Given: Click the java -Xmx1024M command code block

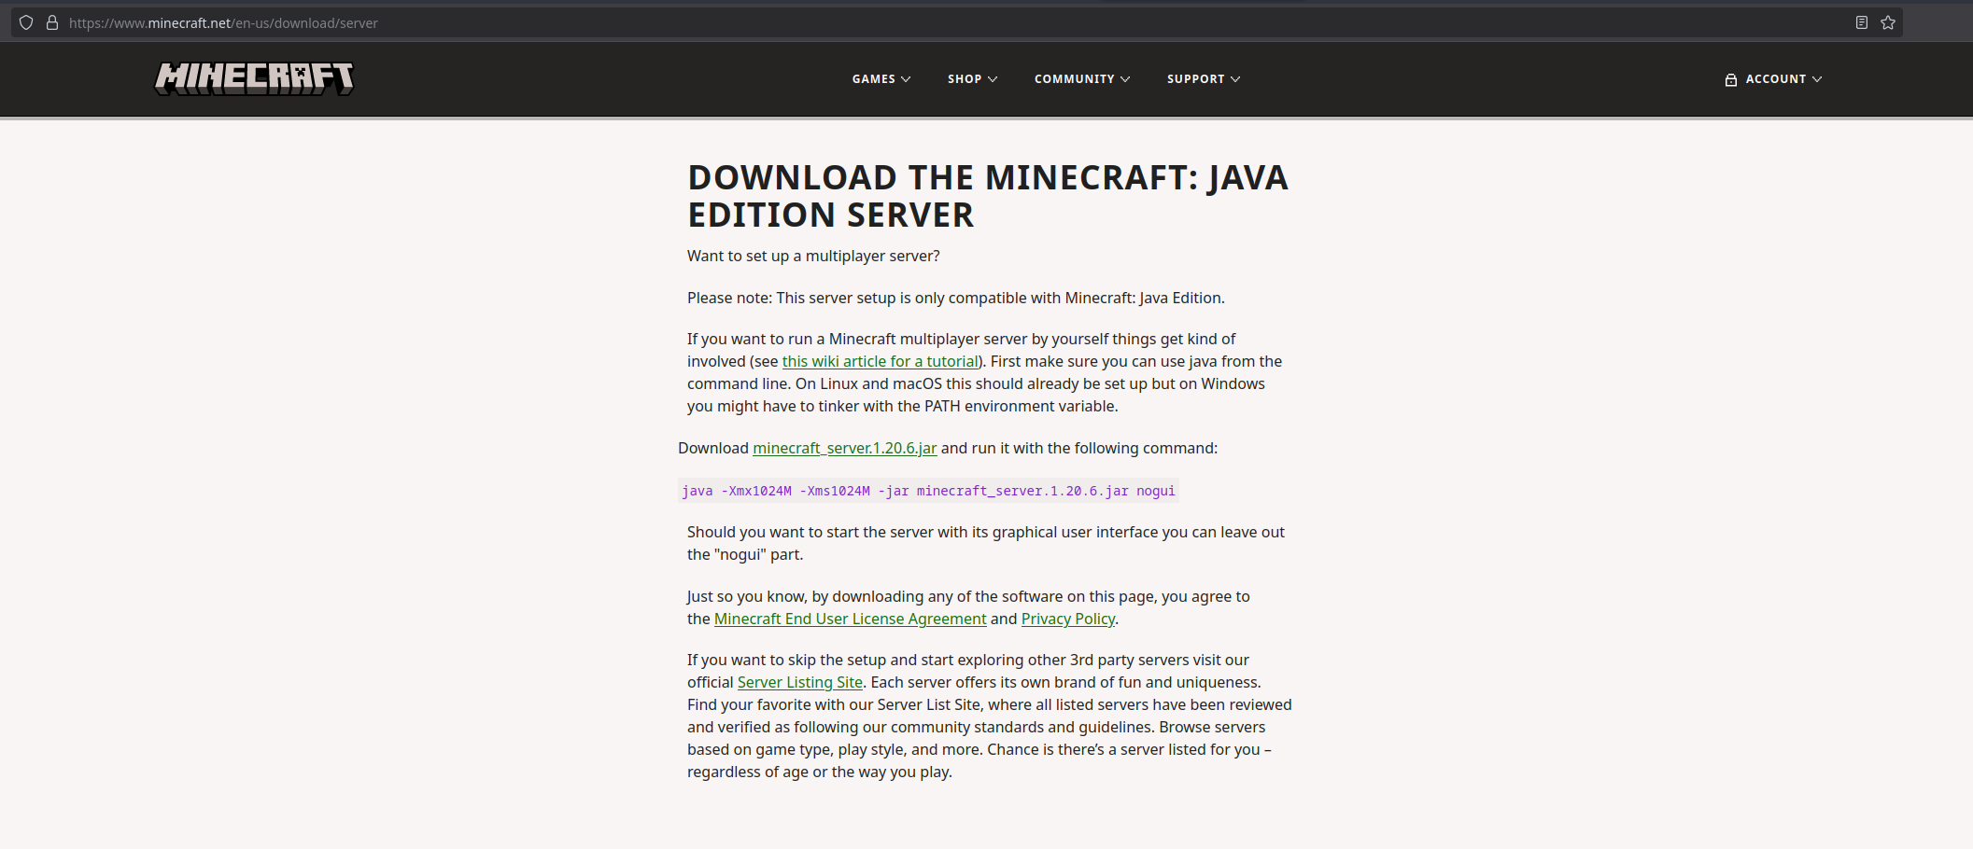Looking at the screenshot, I should (x=928, y=491).
